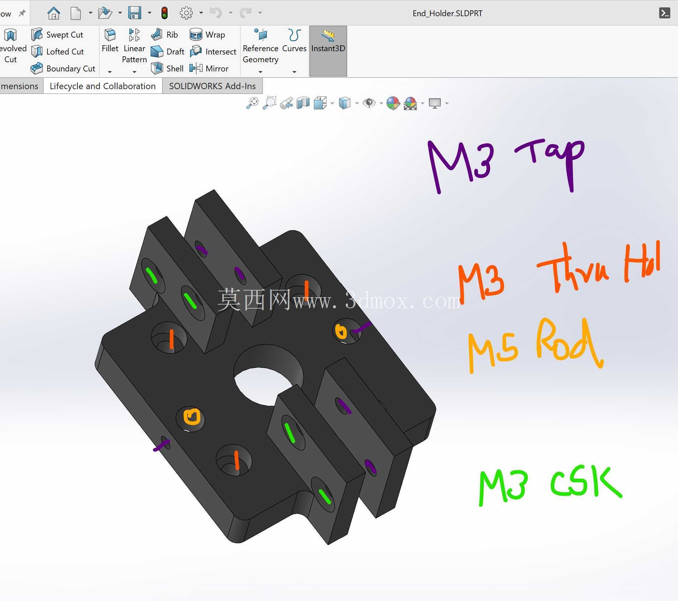Open the Display Style cube dropdown

tap(357, 103)
